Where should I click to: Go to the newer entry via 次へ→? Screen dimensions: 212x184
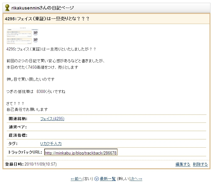coord(136,179)
